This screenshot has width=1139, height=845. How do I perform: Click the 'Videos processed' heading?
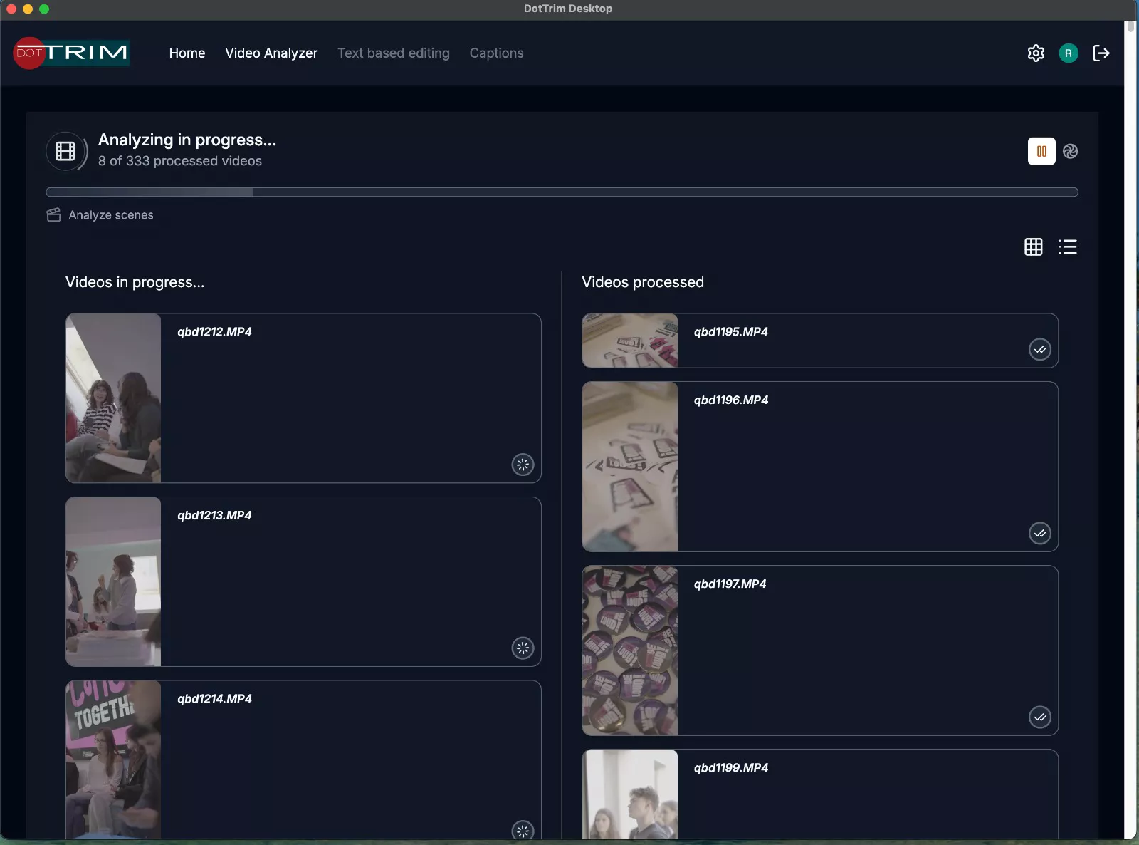coord(643,282)
